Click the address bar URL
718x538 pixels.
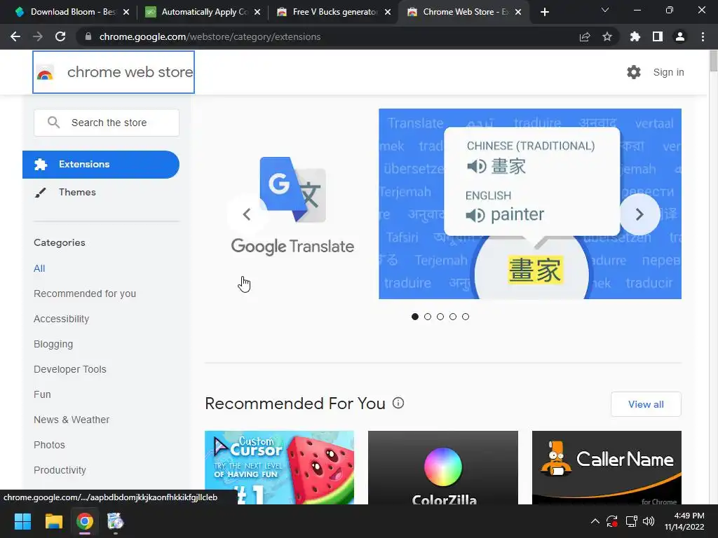pyautogui.click(x=210, y=36)
